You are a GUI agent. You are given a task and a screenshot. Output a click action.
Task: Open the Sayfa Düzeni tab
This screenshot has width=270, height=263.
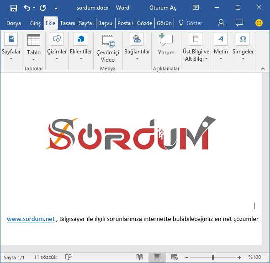pyautogui.click(x=87, y=23)
